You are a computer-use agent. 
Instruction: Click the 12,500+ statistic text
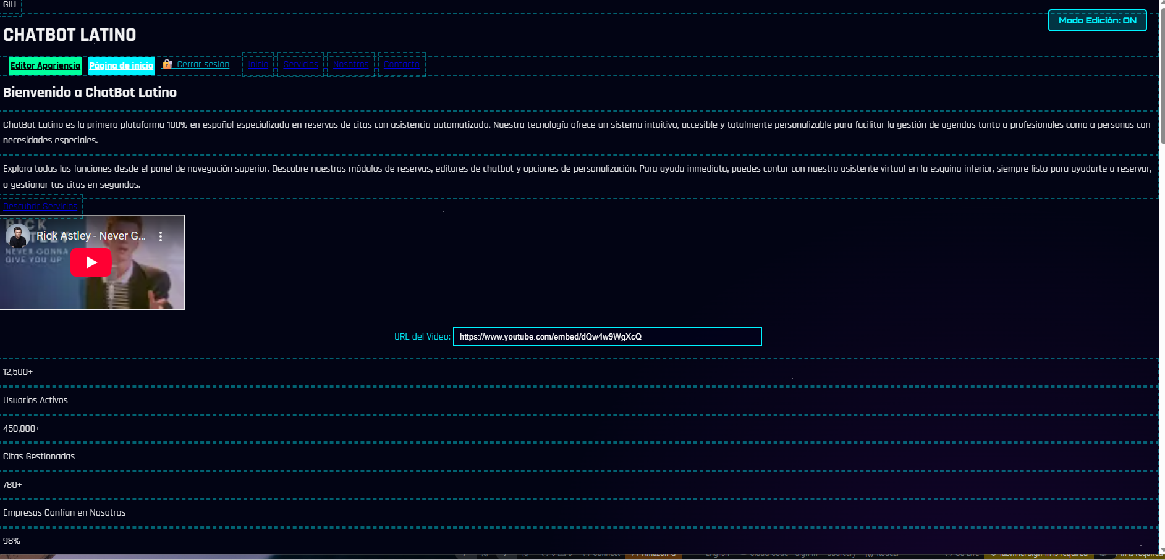(x=17, y=372)
